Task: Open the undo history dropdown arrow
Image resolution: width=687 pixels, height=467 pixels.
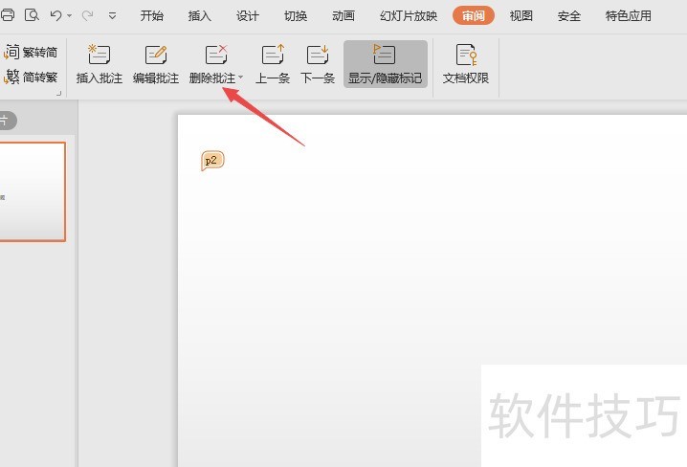Action: tap(70, 15)
